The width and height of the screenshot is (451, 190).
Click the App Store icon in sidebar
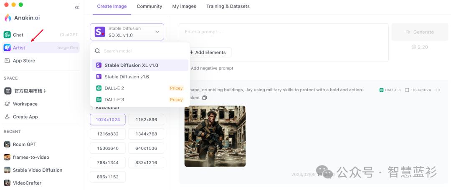(x=7, y=60)
